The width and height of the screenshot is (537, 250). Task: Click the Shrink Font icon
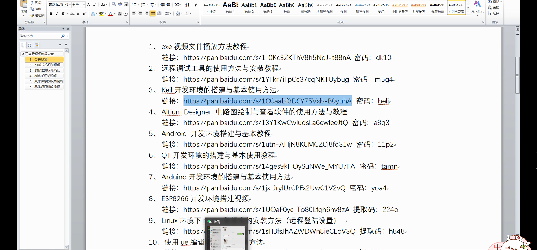click(x=94, y=5)
